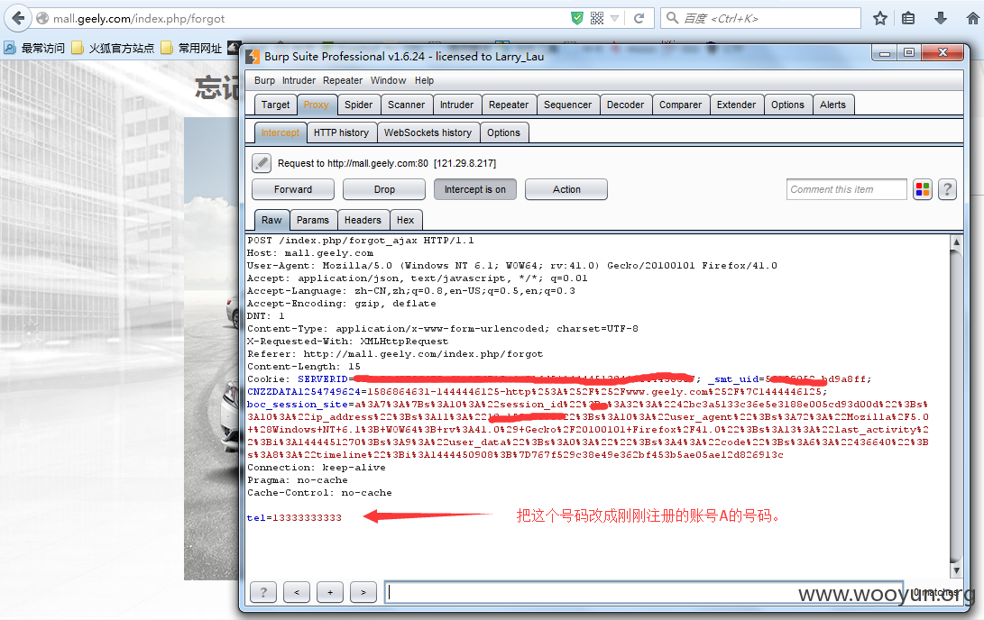Select the Intercept sub-tab

(x=280, y=132)
